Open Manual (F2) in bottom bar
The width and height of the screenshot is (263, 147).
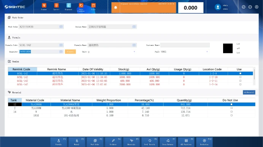pyautogui.click(x=77, y=142)
